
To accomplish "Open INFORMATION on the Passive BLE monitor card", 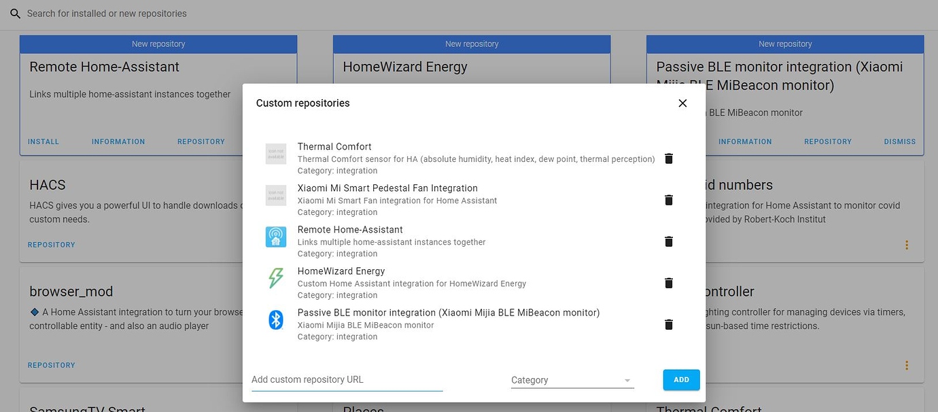I will click(x=745, y=141).
